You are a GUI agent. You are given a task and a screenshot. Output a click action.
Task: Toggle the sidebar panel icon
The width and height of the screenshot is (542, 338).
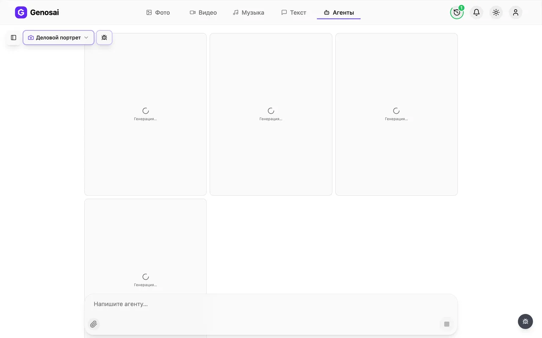coord(14,38)
